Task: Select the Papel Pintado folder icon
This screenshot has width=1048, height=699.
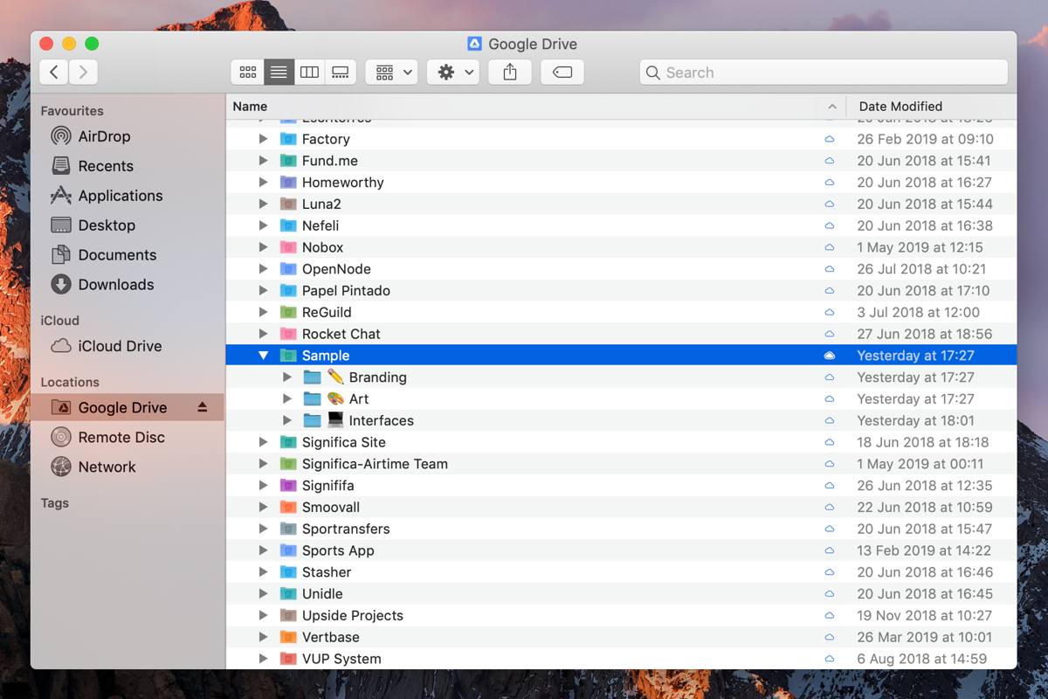Action: (x=288, y=291)
